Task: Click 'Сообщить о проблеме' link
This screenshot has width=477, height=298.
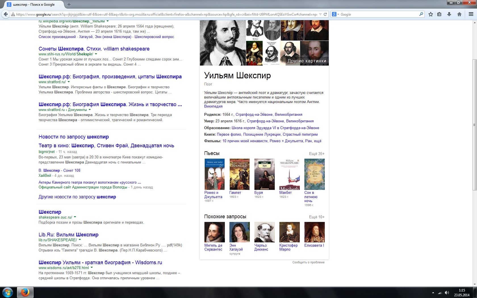Action: pyautogui.click(x=308, y=262)
